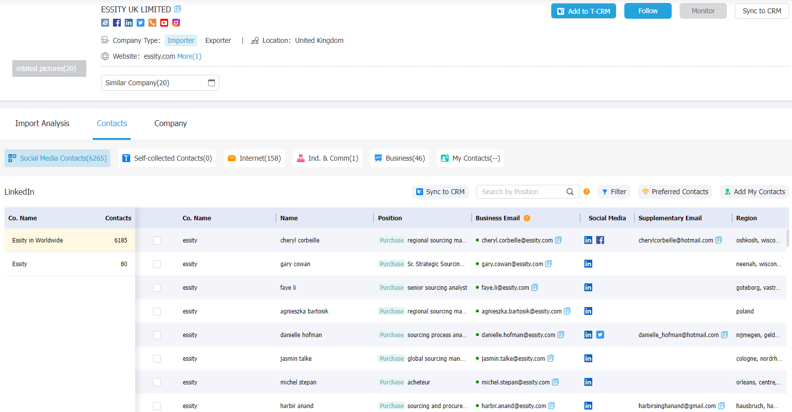Open the company's YouTube channel icon
Screen dimensions: 792x412
164,23
